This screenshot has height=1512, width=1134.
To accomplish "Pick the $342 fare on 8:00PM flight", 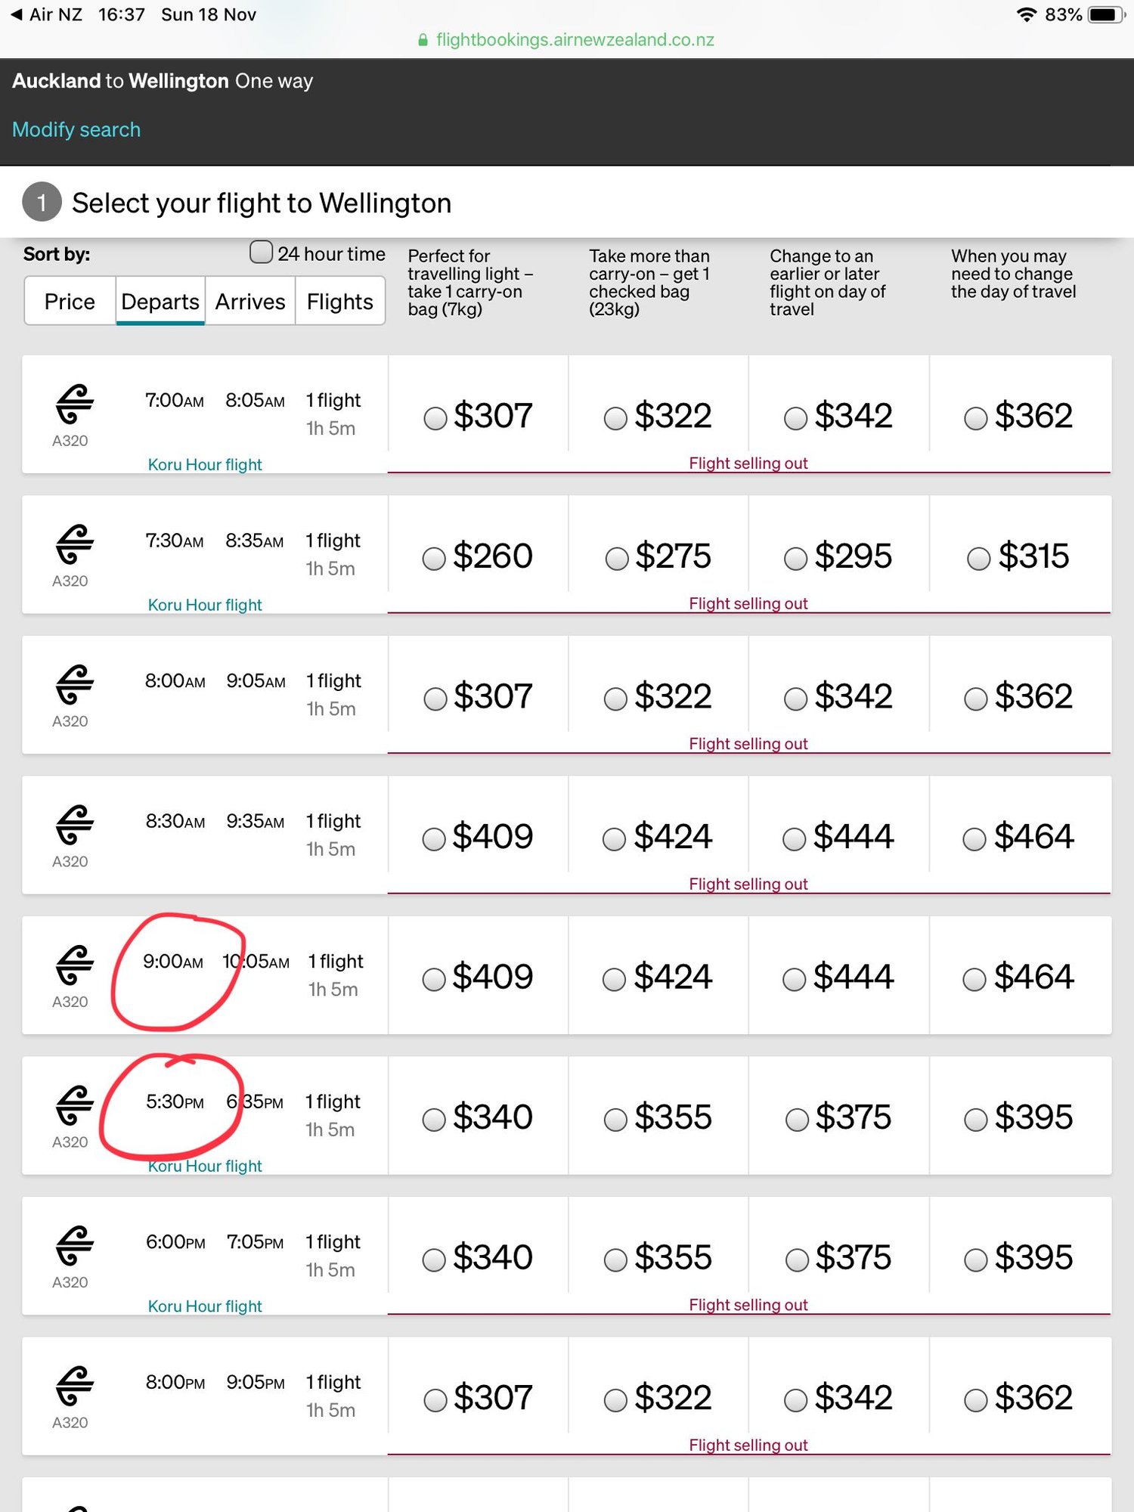I will click(x=795, y=1400).
